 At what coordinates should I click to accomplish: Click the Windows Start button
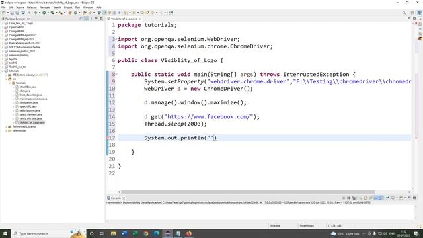5,233
